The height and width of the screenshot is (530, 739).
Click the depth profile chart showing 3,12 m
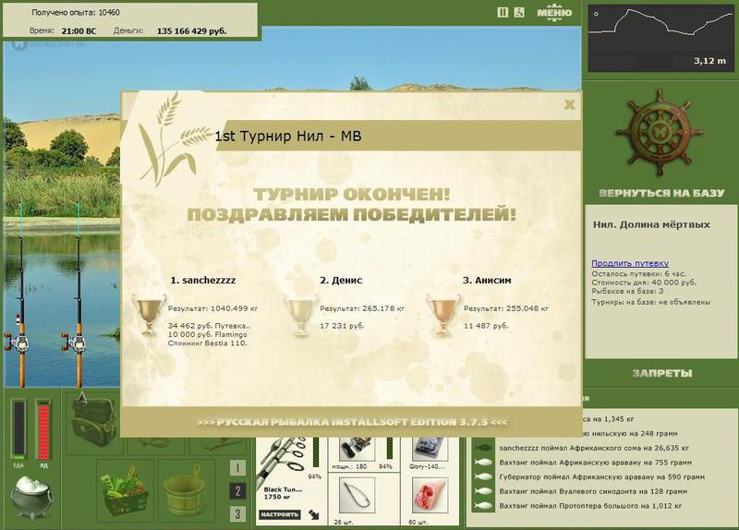tap(660, 38)
